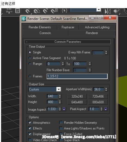
Task: Click the Image Aspect value field
Action: click(52, 109)
